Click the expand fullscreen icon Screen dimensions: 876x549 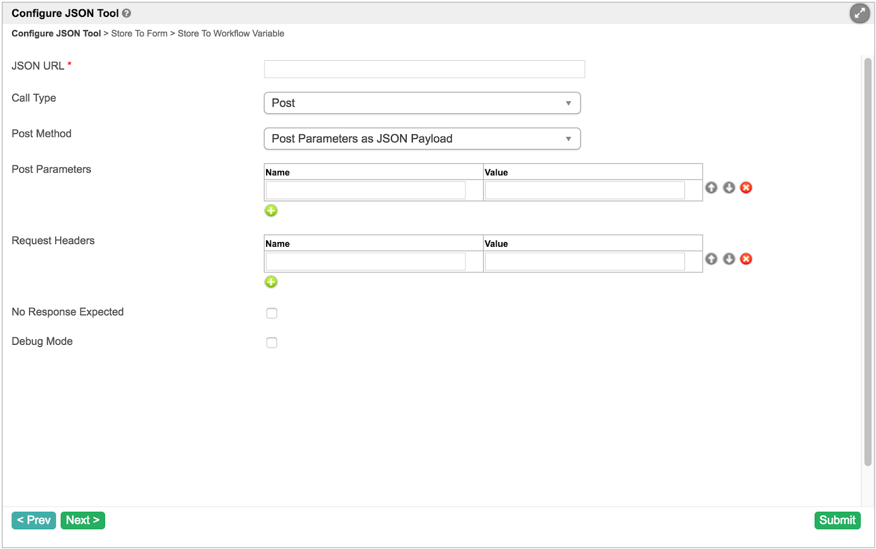pos(860,13)
